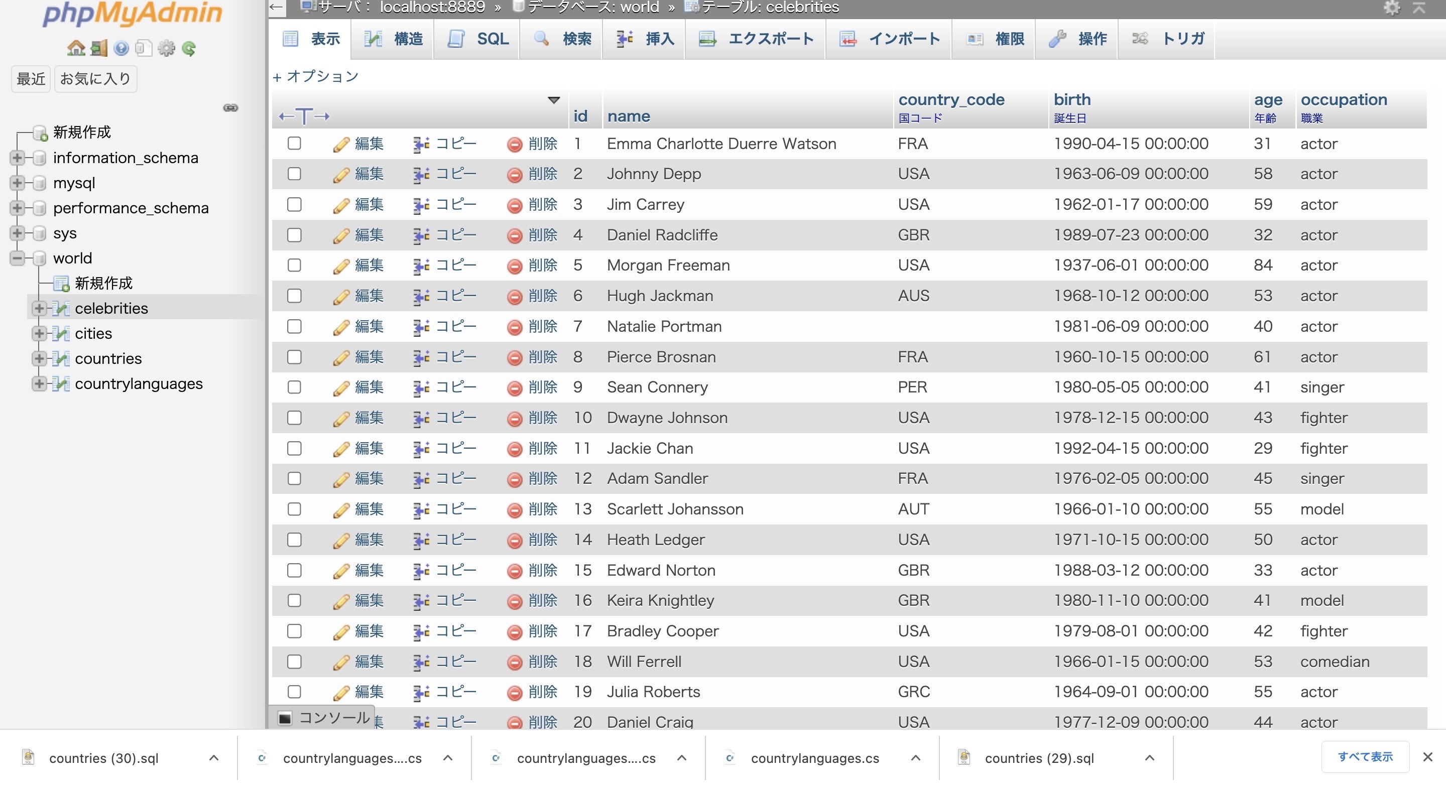Expand the mysql database node
The width and height of the screenshot is (1446, 786).
[x=18, y=183]
